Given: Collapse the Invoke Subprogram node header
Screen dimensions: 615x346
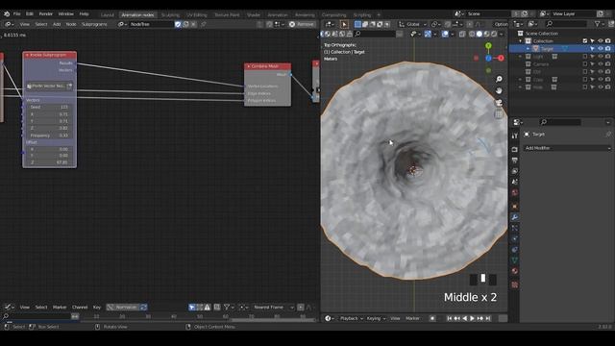Looking at the screenshot, I should tap(27, 55).
